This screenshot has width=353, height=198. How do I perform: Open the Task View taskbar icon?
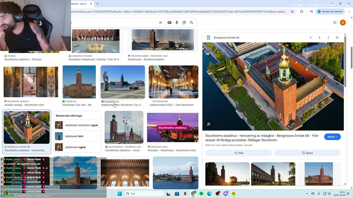click(x=169, y=194)
